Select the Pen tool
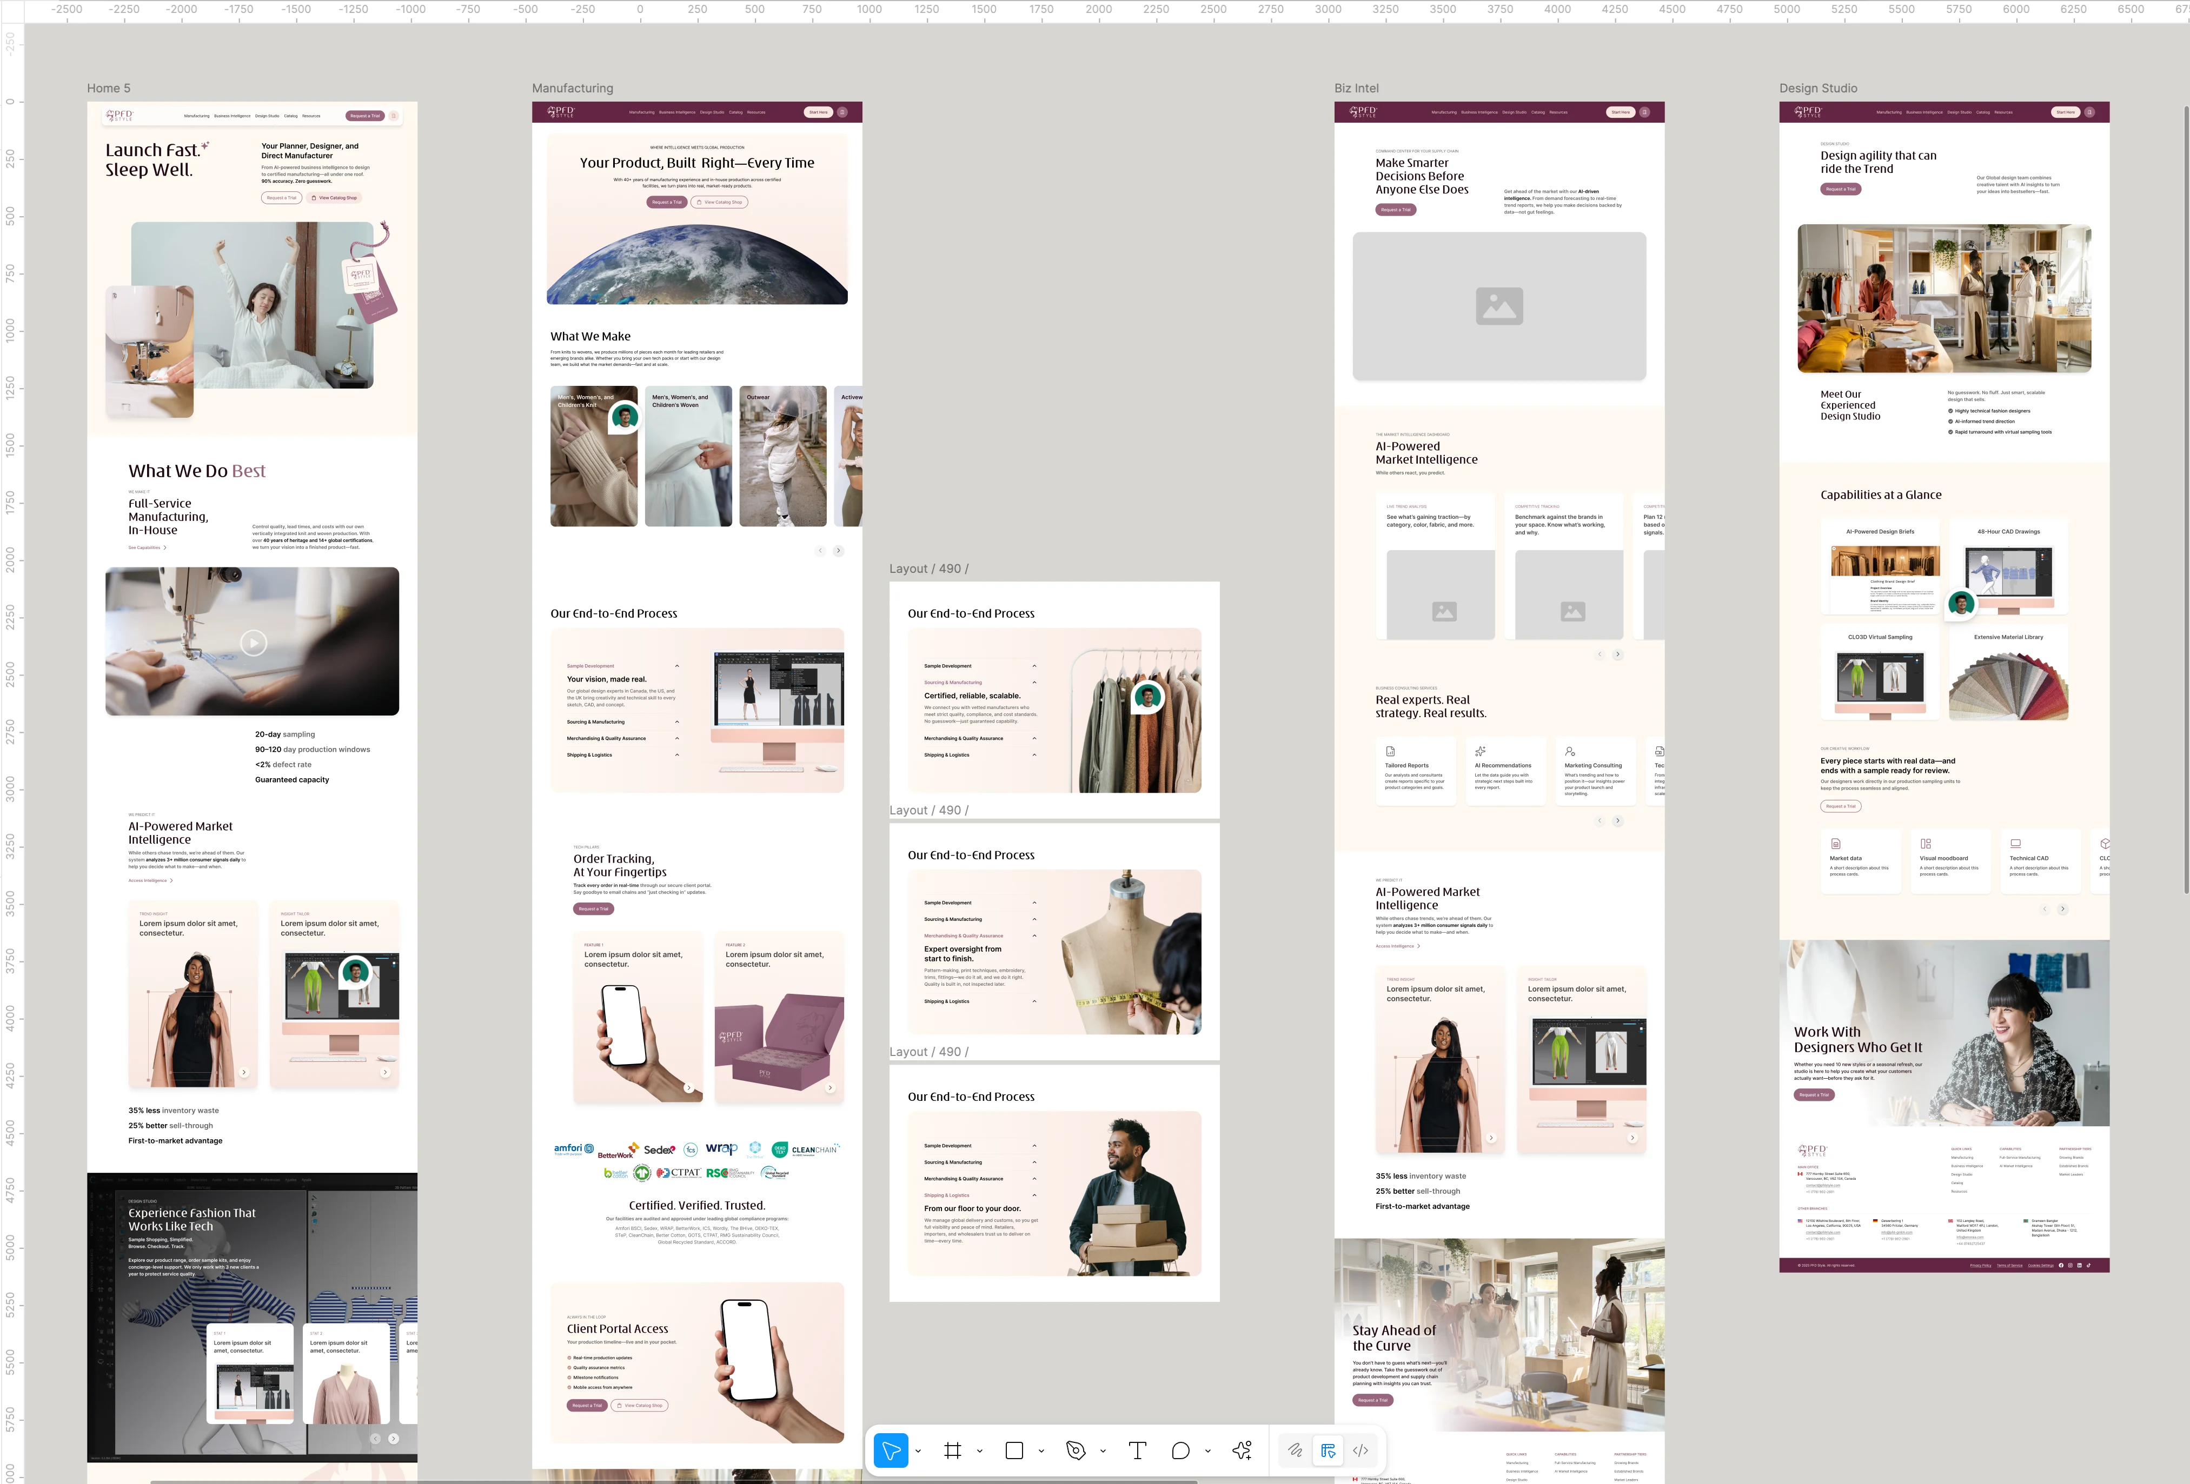Viewport: 2190px width, 1484px height. coord(1076,1450)
